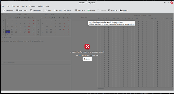Image resolution: width=174 pixels, height=94 pixels.
Task: Open the To-do List view
Action: click(x=113, y=10)
